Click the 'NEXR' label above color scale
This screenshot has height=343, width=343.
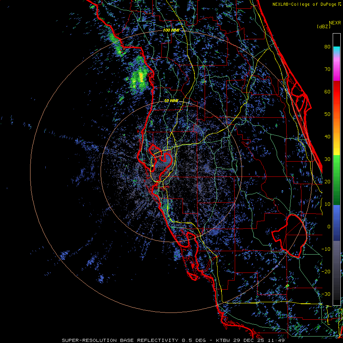pyautogui.click(x=335, y=23)
